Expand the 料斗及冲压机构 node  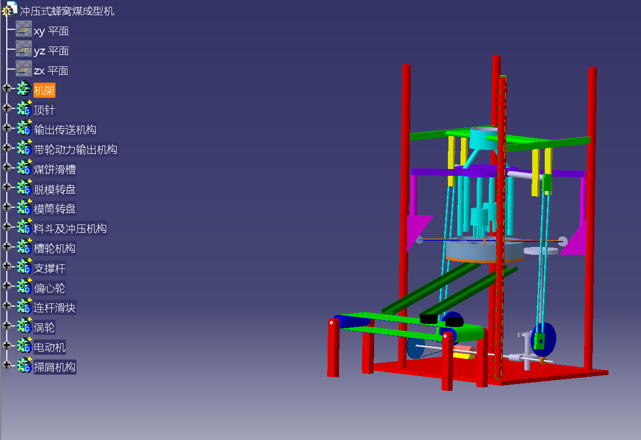7,226
